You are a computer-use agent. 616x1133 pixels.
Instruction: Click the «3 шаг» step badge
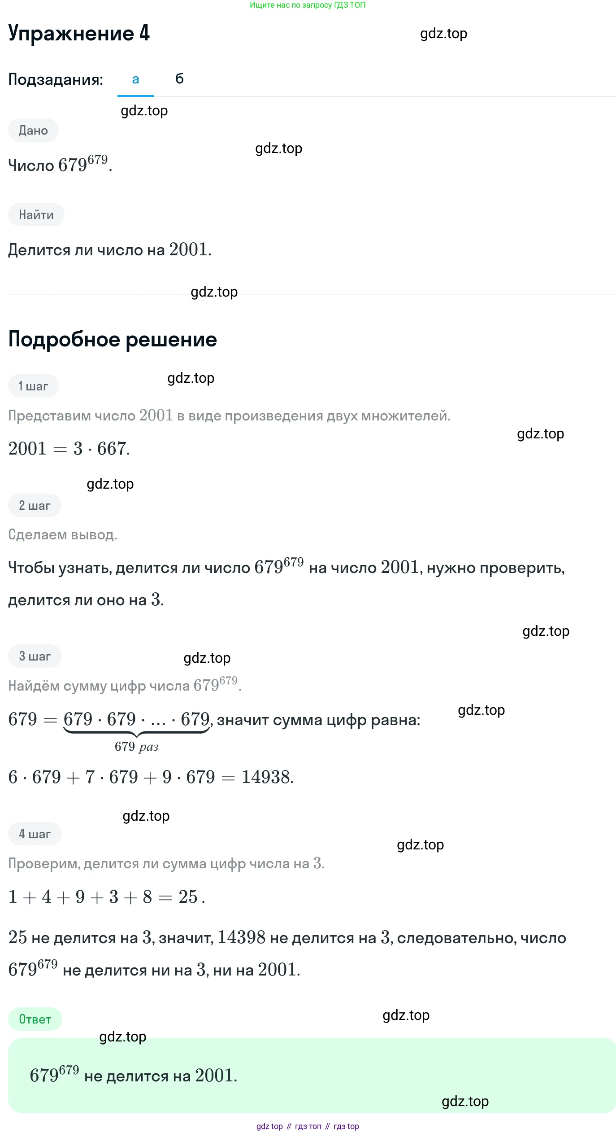pyautogui.click(x=35, y=656)
